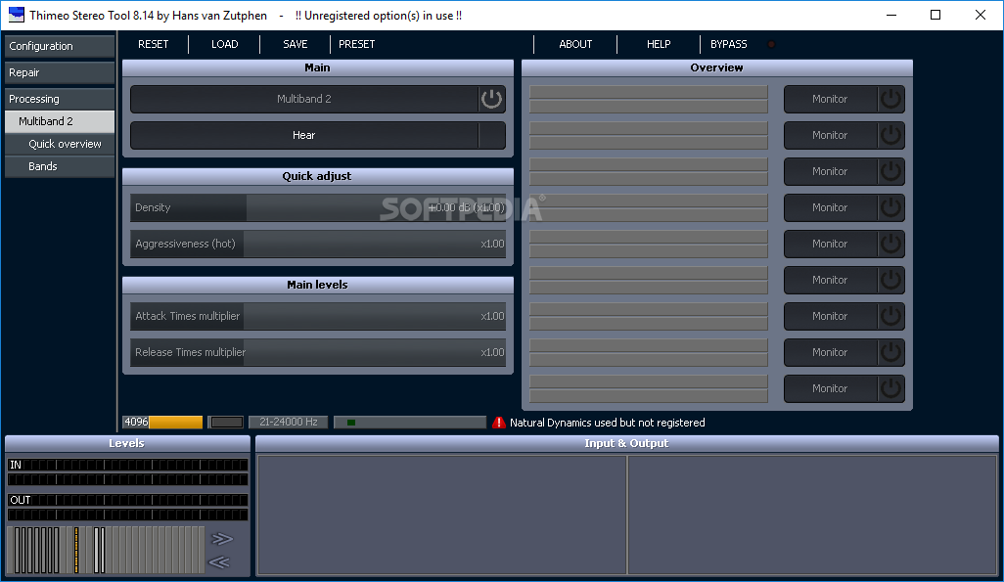Click the red warning icon
The height and width of the screenshot is (582, 1004).
[499, 423]
